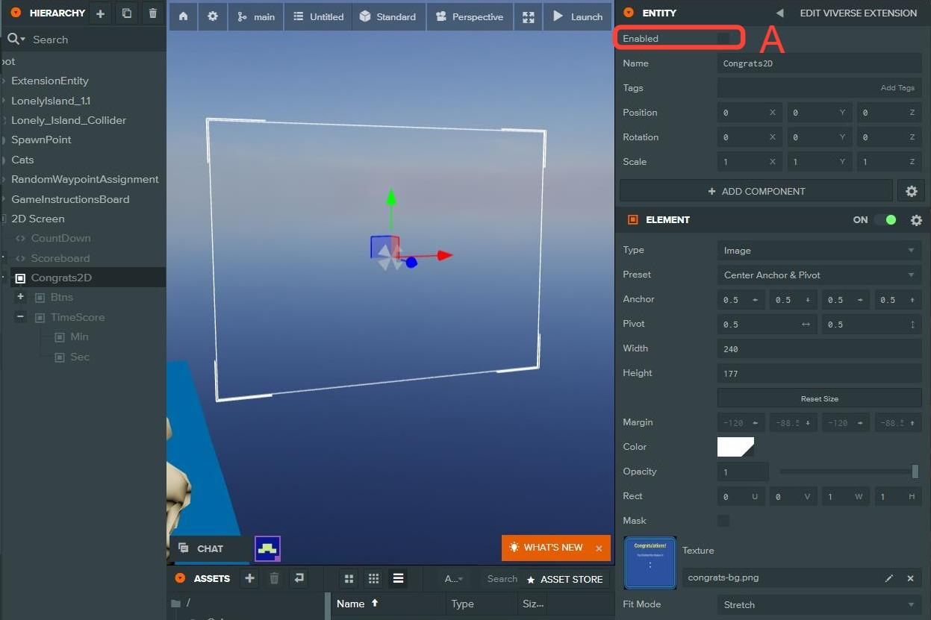The width and height of the screenshot is (931, 620).
Task: Turn off the Element component toggle
Action: [885, 220]
